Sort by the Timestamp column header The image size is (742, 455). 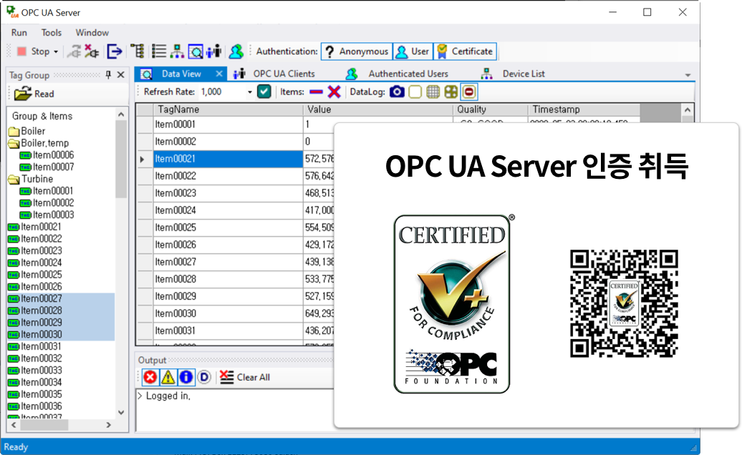pos(584,109)
